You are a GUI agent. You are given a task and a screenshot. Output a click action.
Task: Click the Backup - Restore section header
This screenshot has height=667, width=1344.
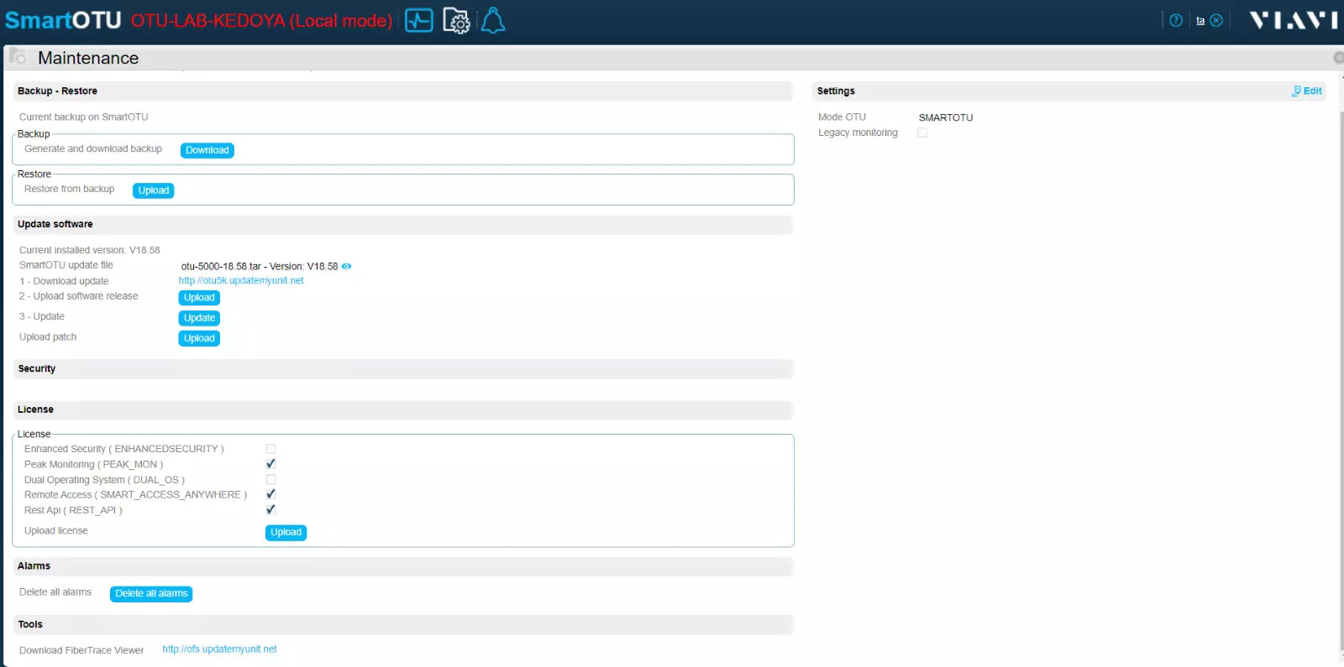[402, 91]
